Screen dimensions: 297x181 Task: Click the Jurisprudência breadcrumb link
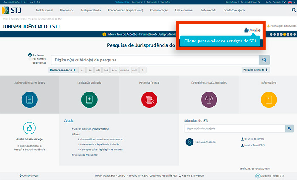[x=18, y=19]
